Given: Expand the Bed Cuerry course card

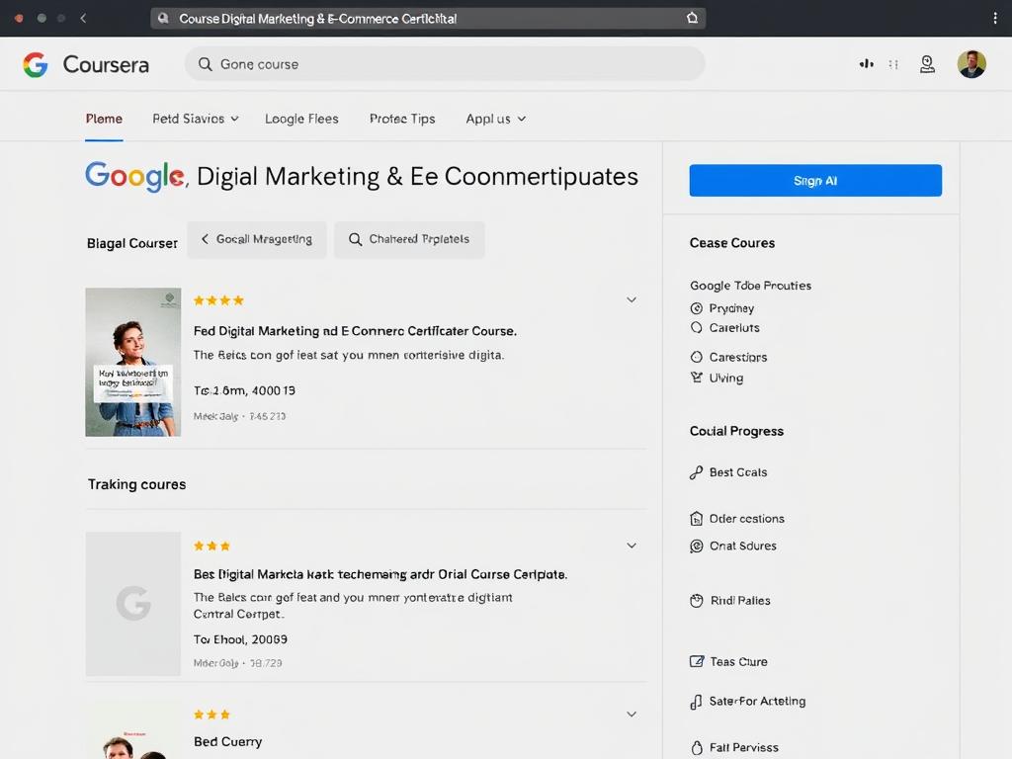Looking at the screenshot, I should (x=632, y=715).
